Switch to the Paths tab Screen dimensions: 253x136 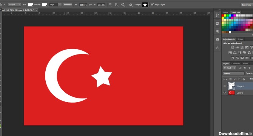point(245,63)
